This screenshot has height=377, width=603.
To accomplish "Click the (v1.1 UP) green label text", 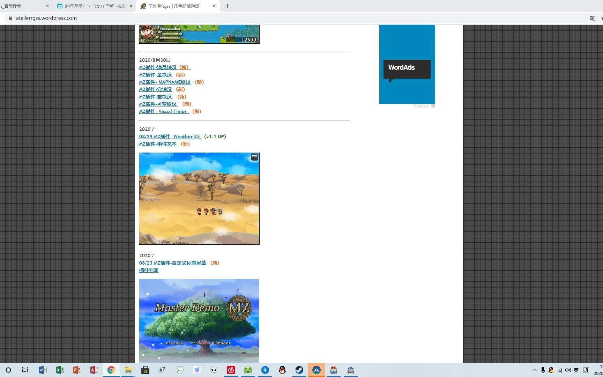I will point(215,136).
